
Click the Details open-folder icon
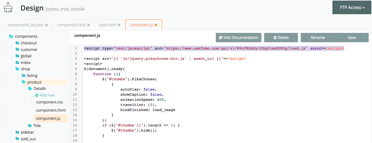click(30, 88)
